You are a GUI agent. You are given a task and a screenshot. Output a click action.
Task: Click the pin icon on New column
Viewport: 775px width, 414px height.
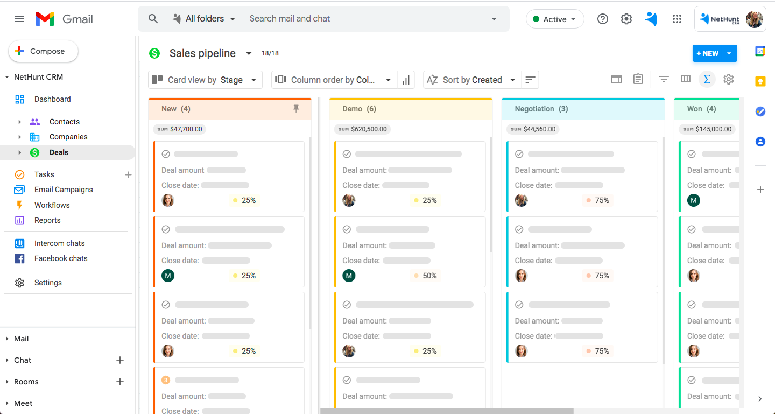coord(296,109)
